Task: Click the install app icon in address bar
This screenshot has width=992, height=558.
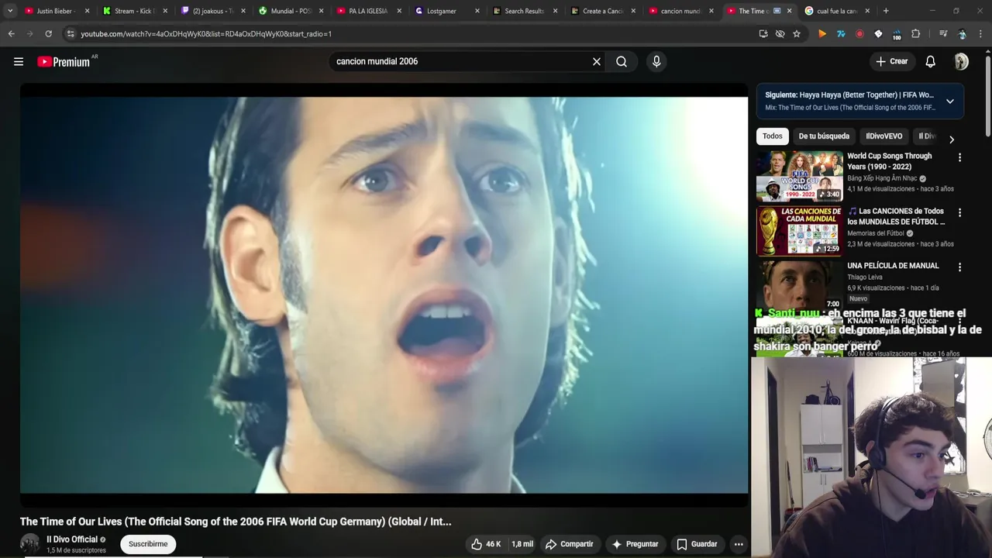Action: coord(763,33)
